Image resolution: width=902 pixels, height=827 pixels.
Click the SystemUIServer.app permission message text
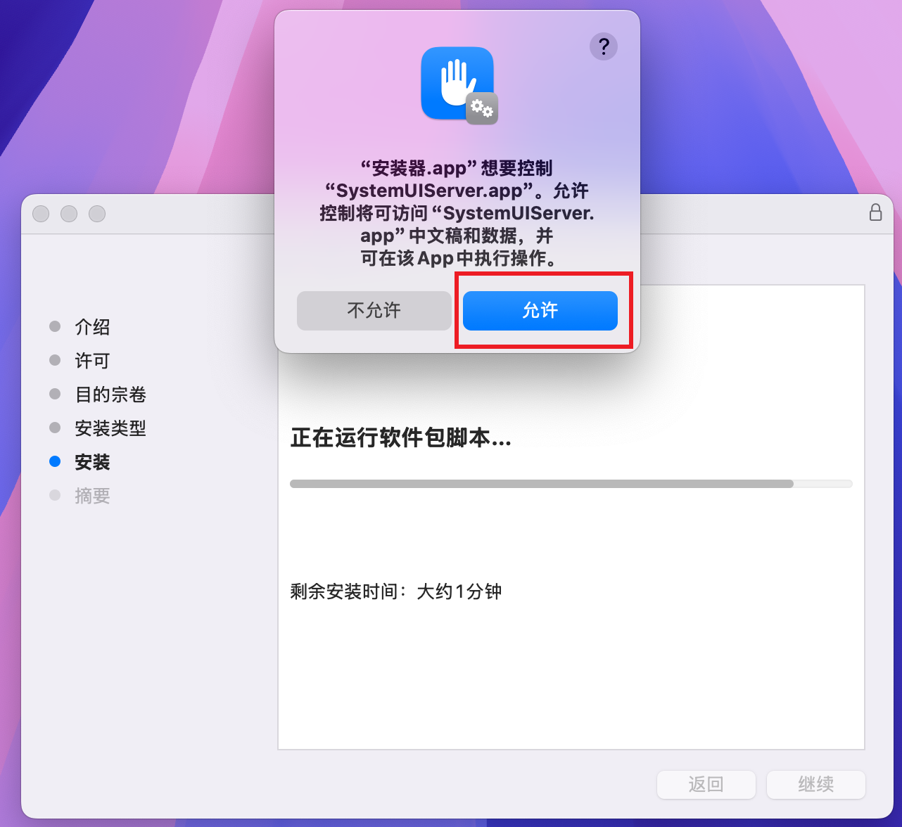pos(457,213)
